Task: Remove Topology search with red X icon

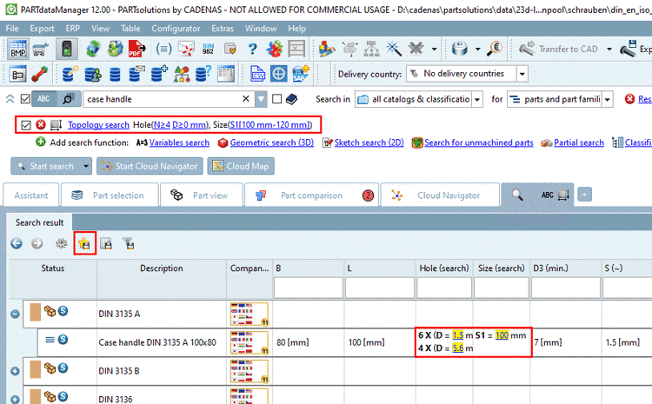Action: click(40, 125)
